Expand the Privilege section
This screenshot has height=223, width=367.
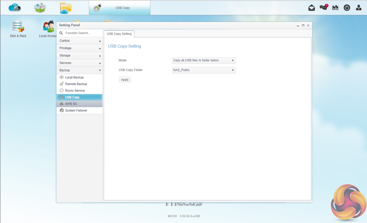(x=79, y=48)
